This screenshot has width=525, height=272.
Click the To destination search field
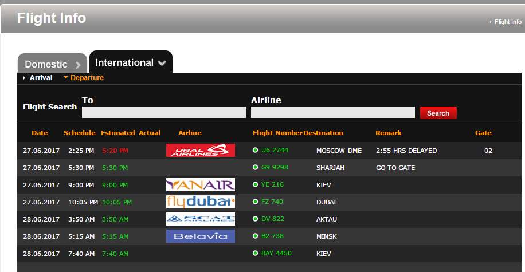(x=163, y=112)
